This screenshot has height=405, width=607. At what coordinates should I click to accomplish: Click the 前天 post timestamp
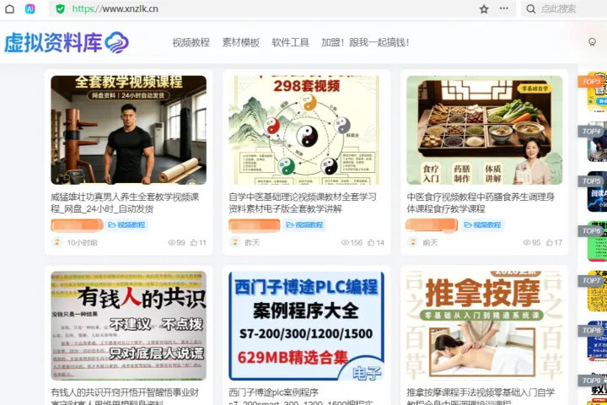(430, 243)
